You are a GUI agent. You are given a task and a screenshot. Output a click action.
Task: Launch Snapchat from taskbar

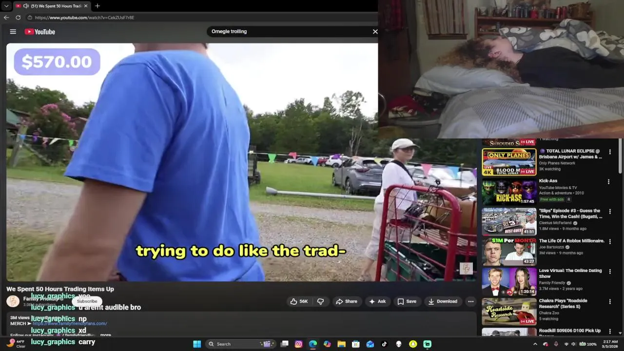click(x=413, y=344)
